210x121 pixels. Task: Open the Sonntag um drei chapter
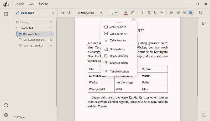tap(35, 46)
